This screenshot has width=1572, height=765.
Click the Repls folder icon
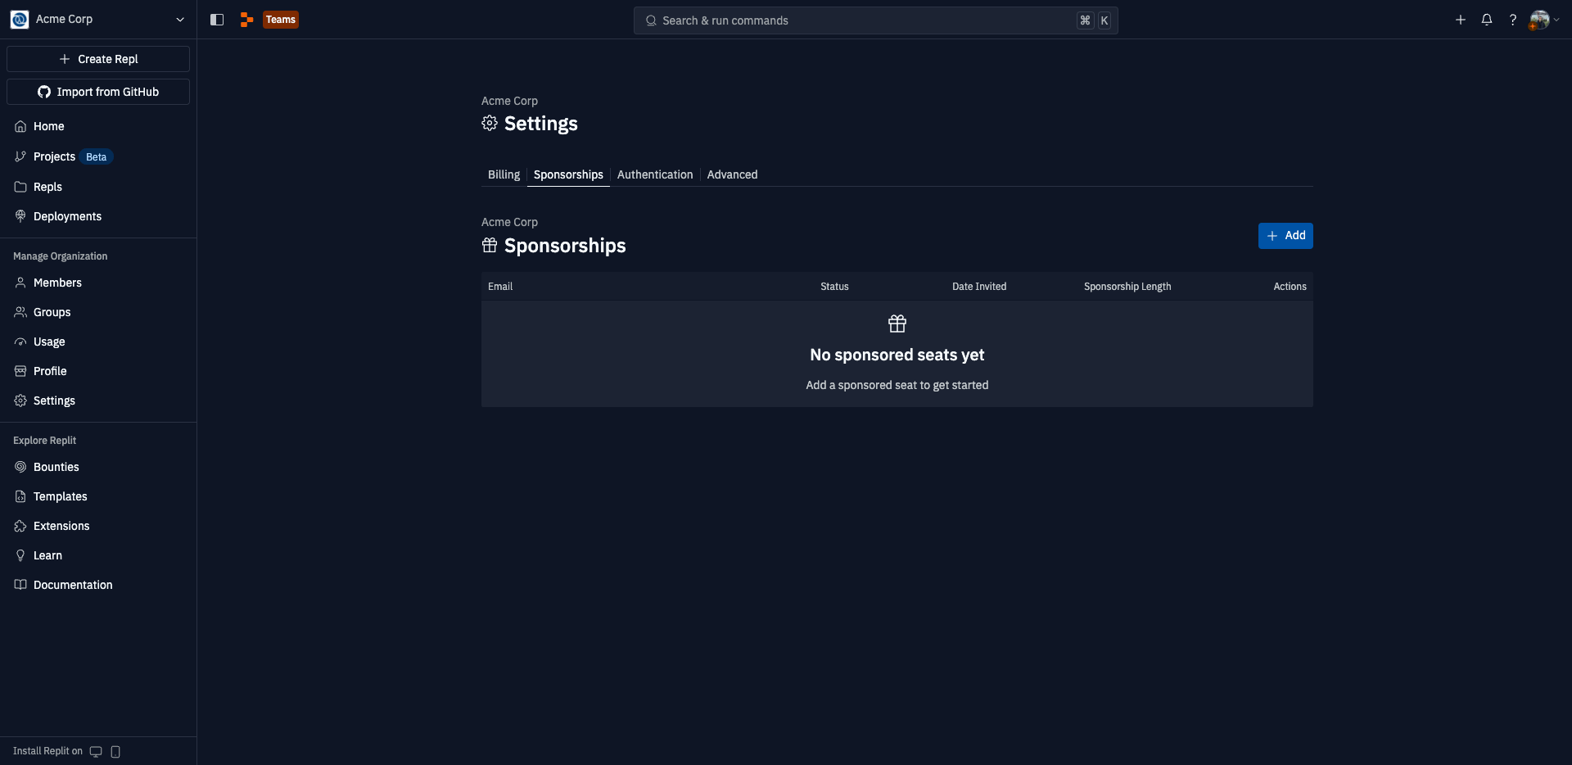pos(20,187)
